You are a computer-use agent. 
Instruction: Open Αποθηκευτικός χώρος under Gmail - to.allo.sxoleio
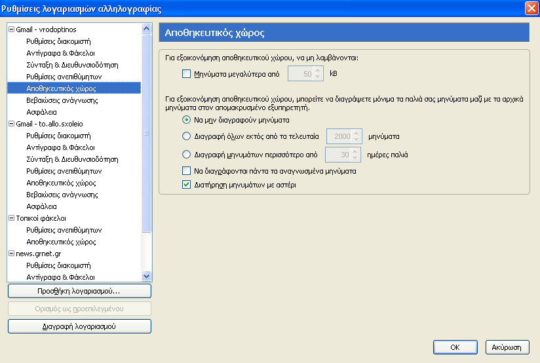tap(74, 183)
